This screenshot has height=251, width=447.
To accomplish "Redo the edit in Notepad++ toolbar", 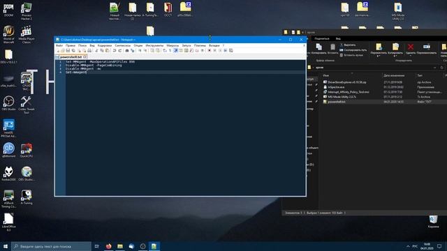I will tap(120, 50).
